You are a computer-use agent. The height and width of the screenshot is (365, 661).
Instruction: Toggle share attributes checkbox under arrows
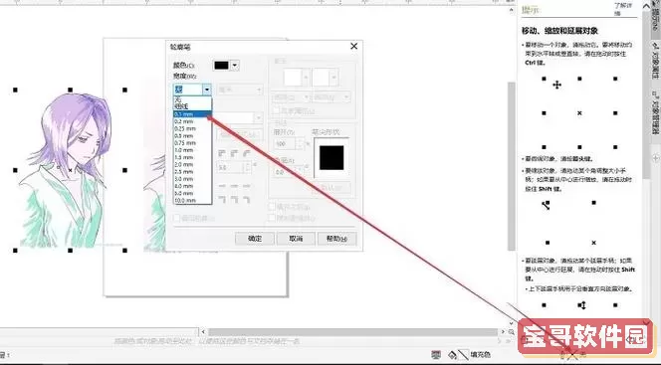277,111
